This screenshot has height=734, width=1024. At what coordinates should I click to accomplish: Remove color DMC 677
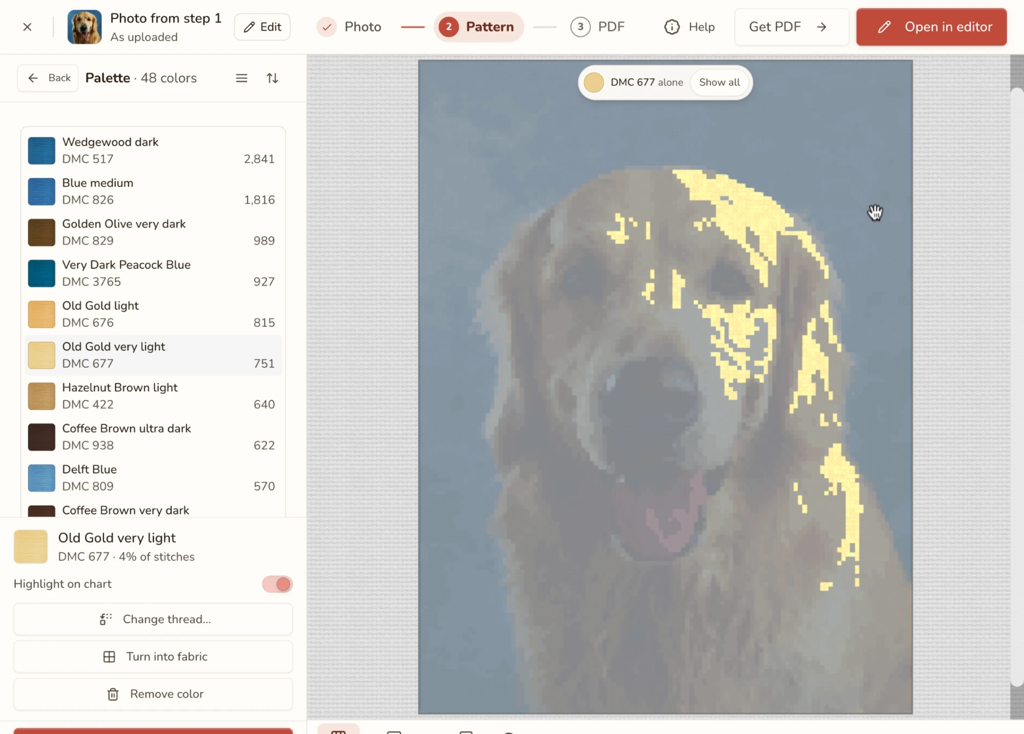coord(153,694)
